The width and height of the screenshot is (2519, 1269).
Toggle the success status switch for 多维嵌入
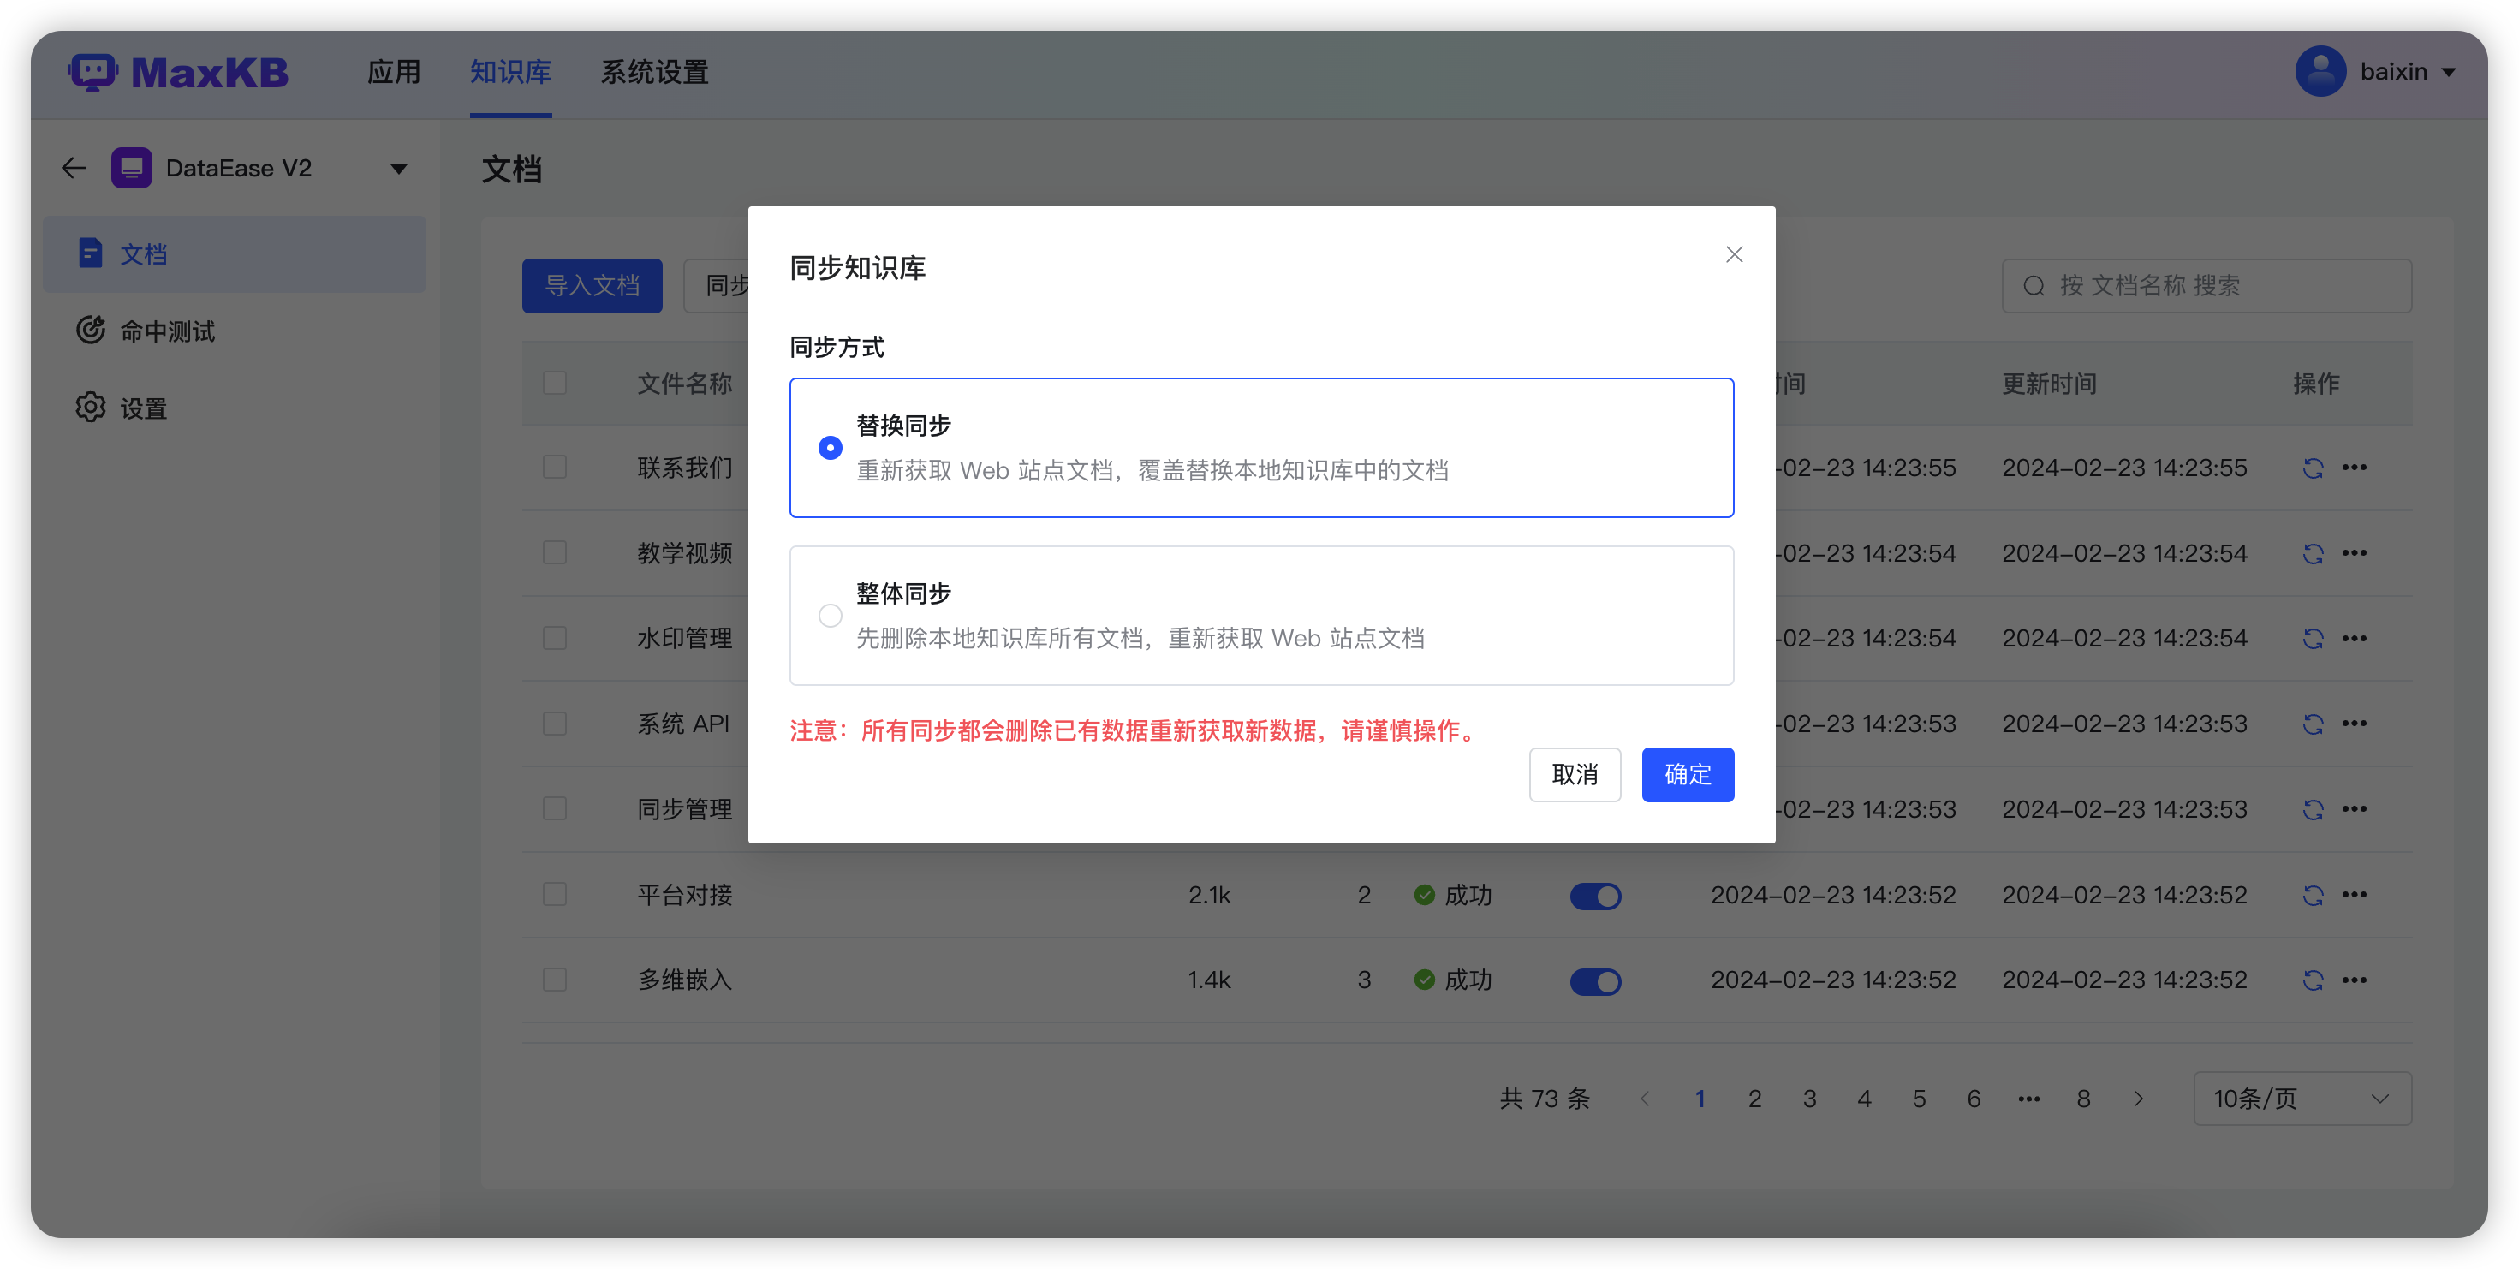(1596, 980)
